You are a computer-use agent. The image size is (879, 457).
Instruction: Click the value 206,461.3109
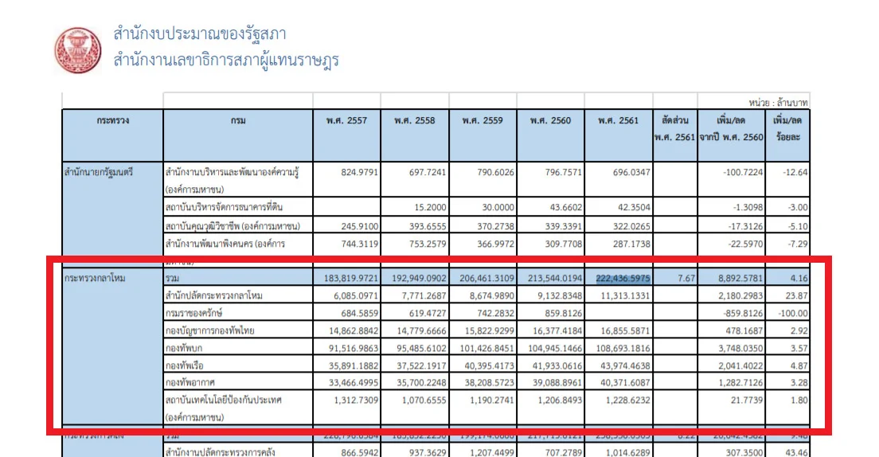pyautogui.click(x=486, y=278)
